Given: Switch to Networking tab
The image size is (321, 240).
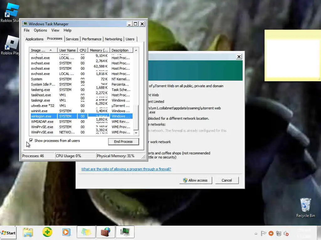Looking at the screenshot, I should click(113, 39).
